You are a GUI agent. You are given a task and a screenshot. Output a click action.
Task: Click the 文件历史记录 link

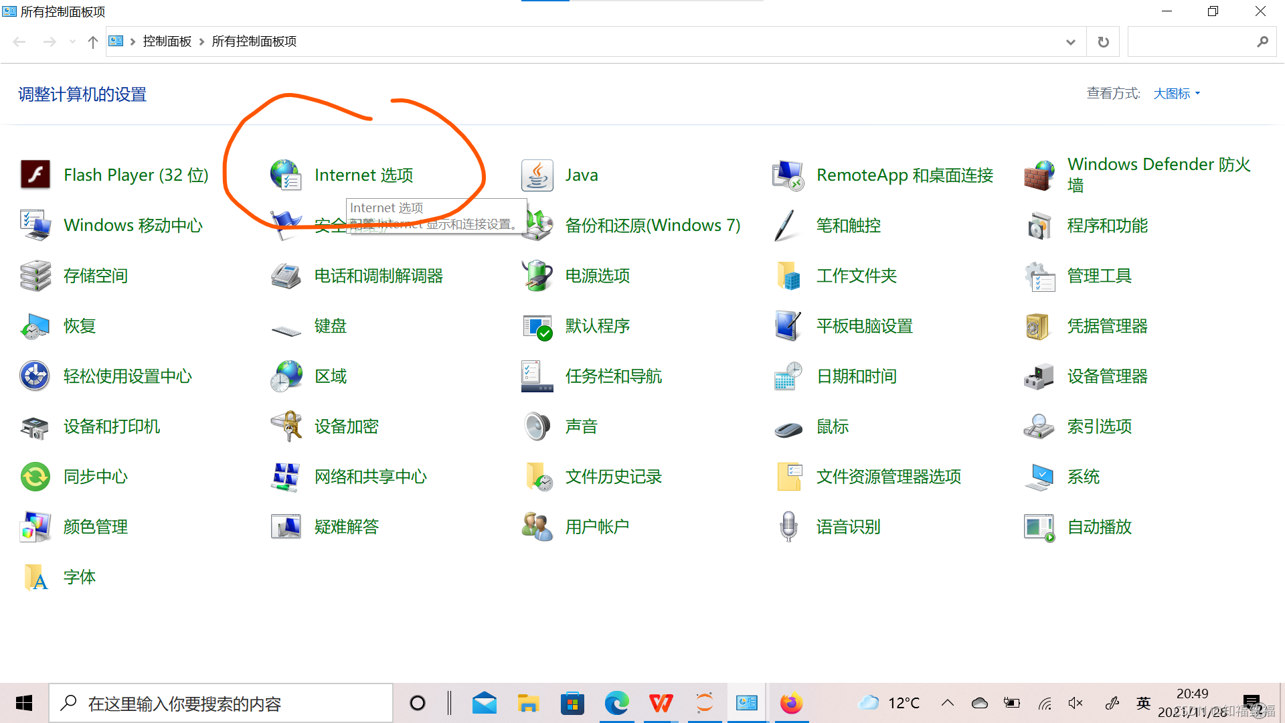click(x=613, y=477)
